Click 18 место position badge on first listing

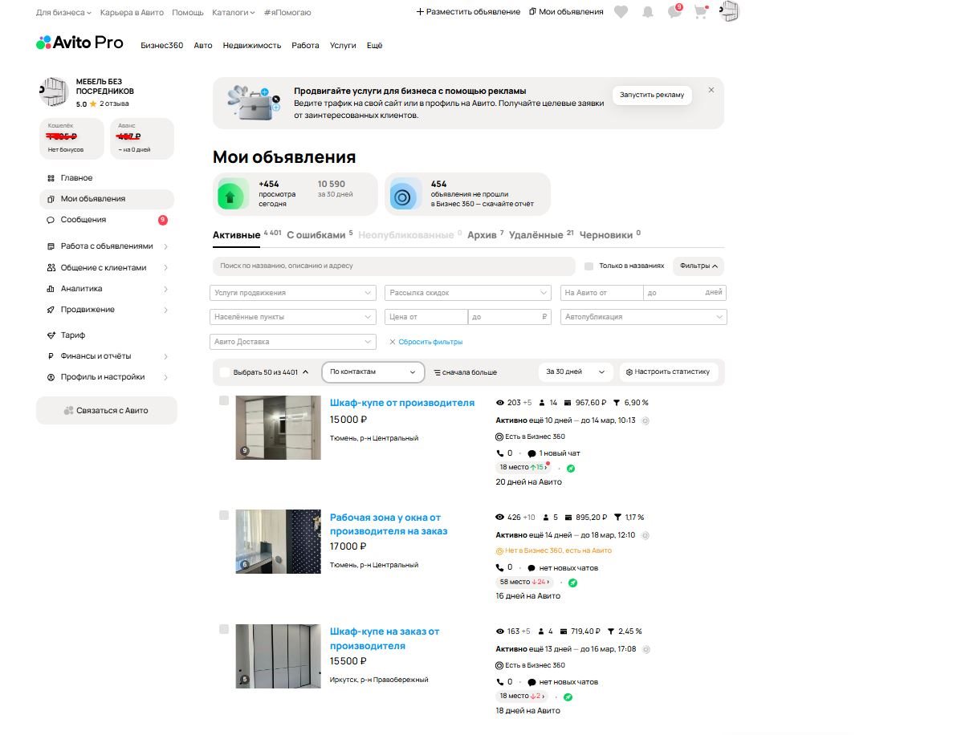523,467
